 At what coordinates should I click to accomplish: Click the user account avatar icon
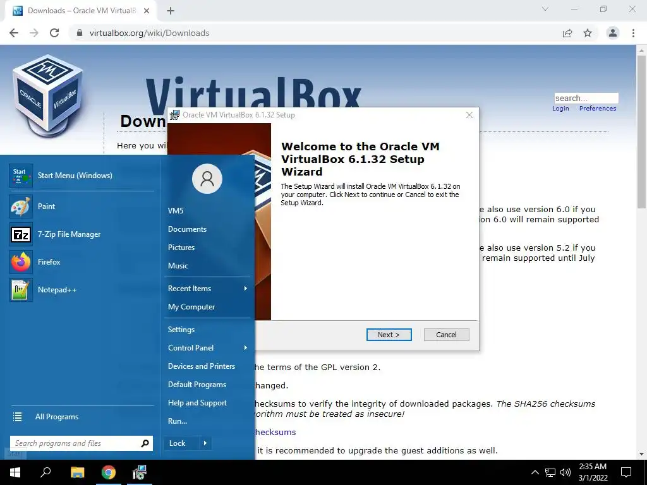(x=207, y=179)
